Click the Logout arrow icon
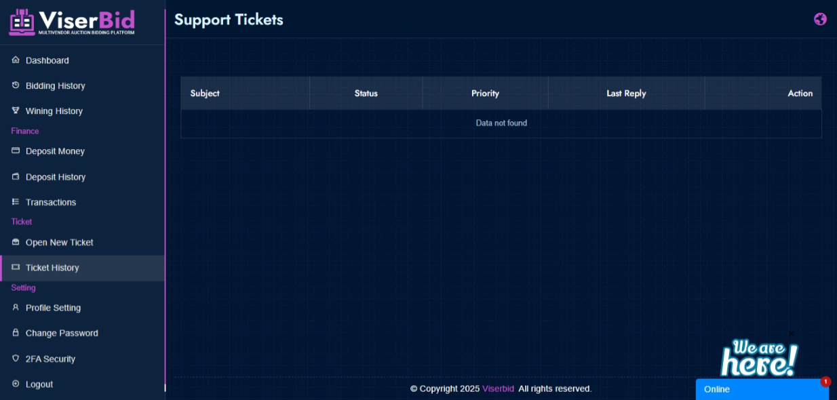 click(x=16, y=384)
